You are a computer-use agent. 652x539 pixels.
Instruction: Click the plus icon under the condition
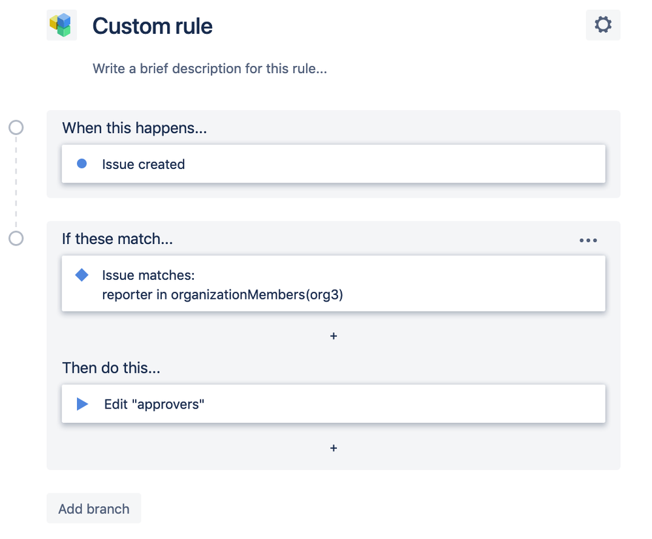point(334,335)
